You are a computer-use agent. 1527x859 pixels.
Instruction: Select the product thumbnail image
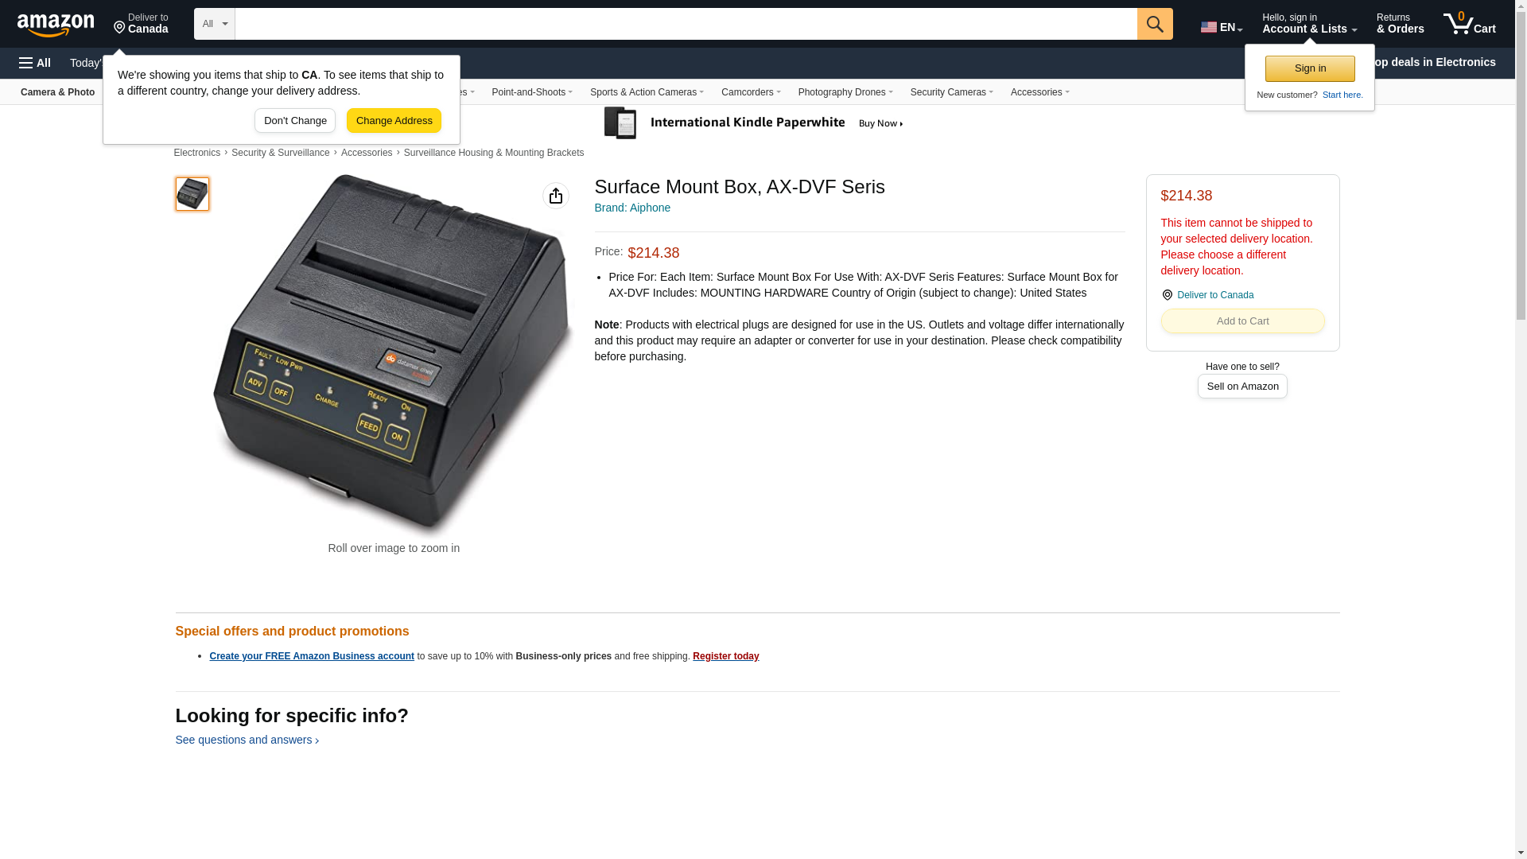point(192,194)
